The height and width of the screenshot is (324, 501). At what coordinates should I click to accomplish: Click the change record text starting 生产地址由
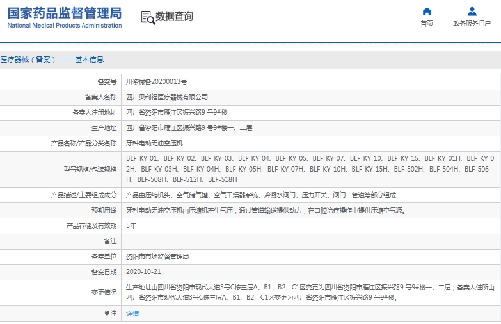pyautogui.click(x=310, y=293)
